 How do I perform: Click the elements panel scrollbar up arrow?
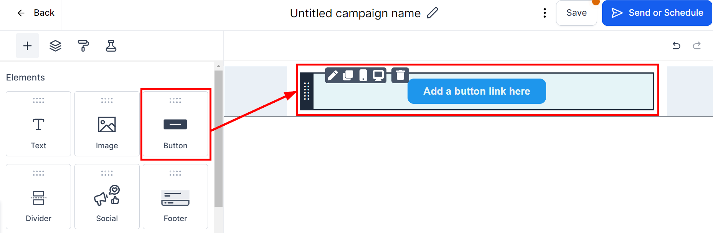coord(218,66)
